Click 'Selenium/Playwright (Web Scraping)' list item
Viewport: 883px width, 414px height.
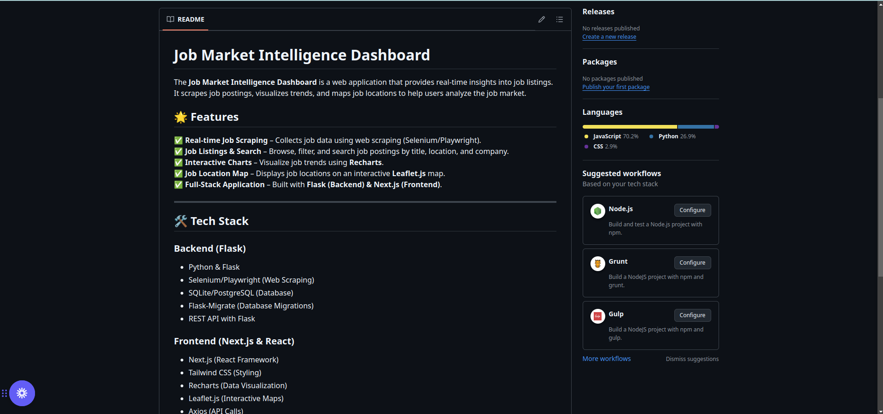(251, 280)
